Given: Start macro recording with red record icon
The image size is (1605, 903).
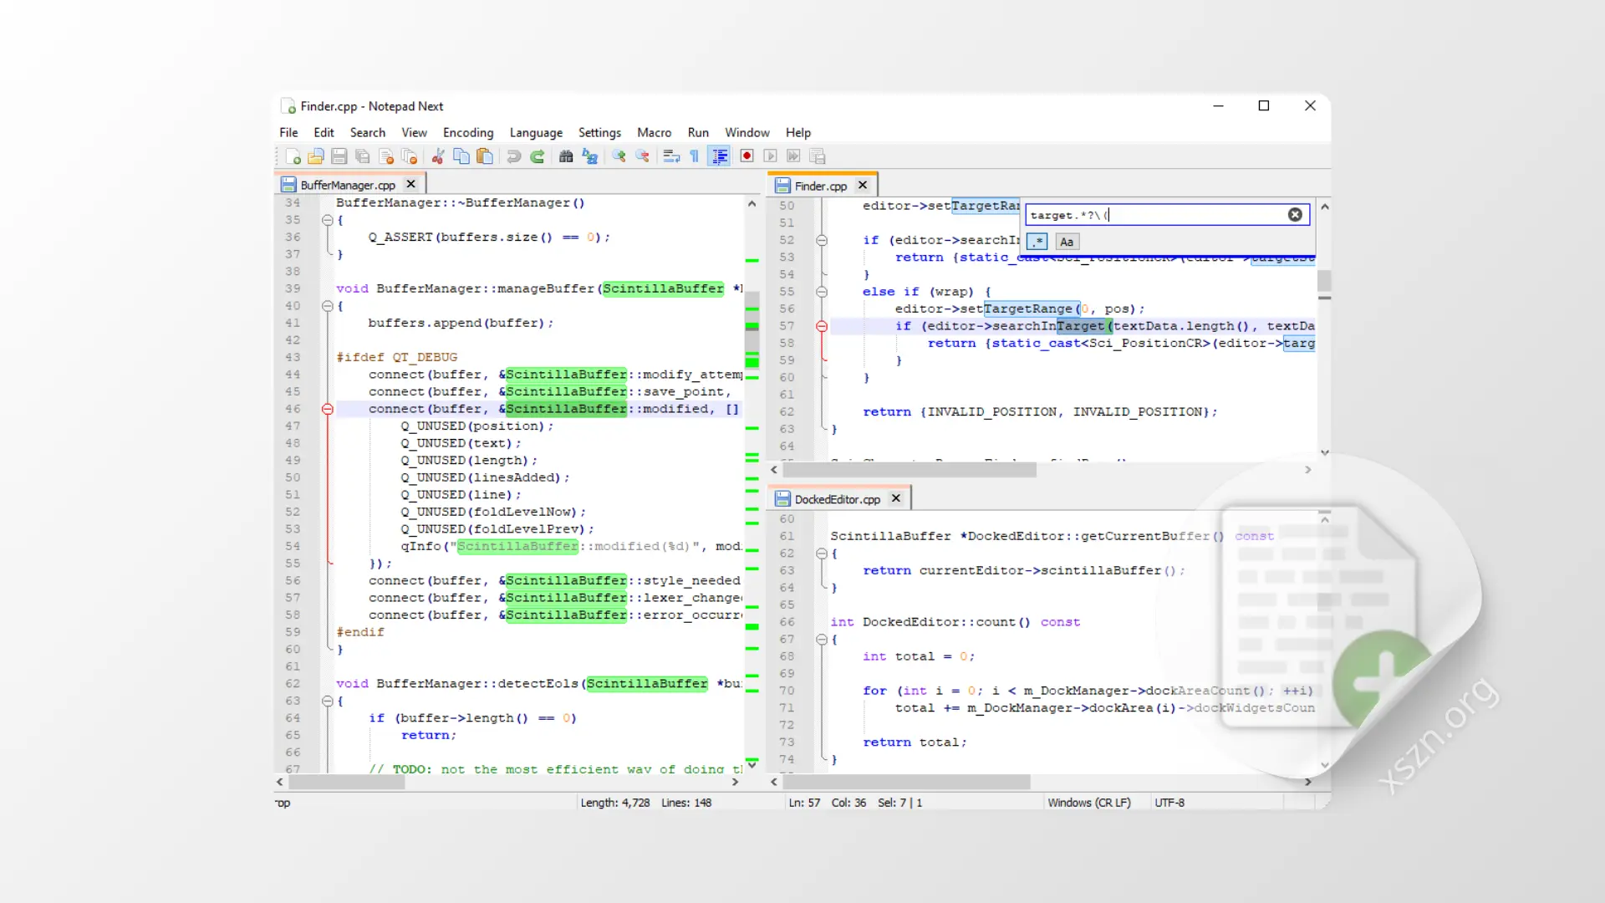Looking at the screenshot, I should (746, 156).
